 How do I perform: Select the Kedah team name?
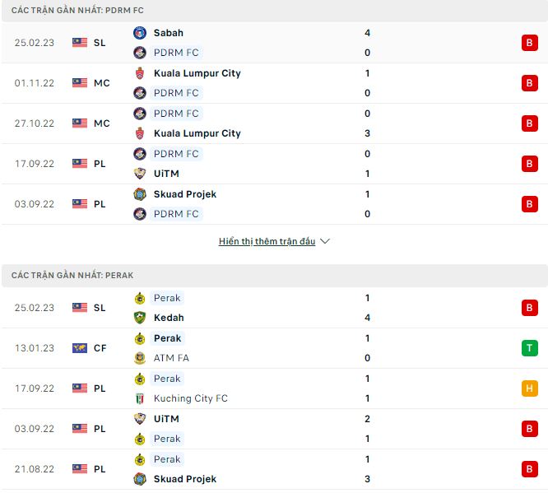pyautogui.click(x=169, y=318)
